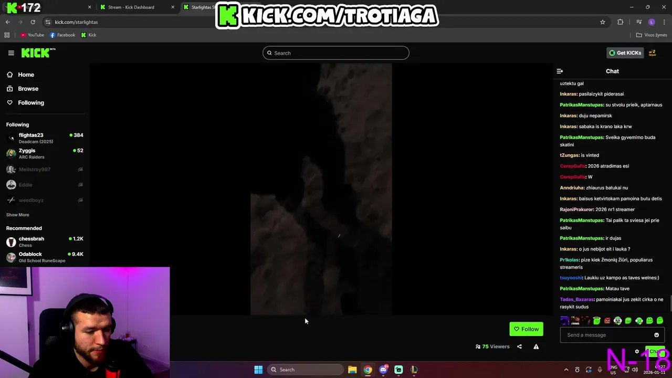
Task: Open weedboyz offline channel
Action: (x=45, y=200)
